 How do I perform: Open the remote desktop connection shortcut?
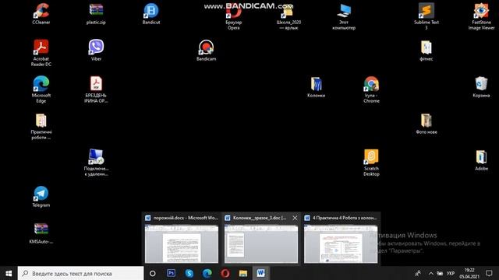[96, 163]
